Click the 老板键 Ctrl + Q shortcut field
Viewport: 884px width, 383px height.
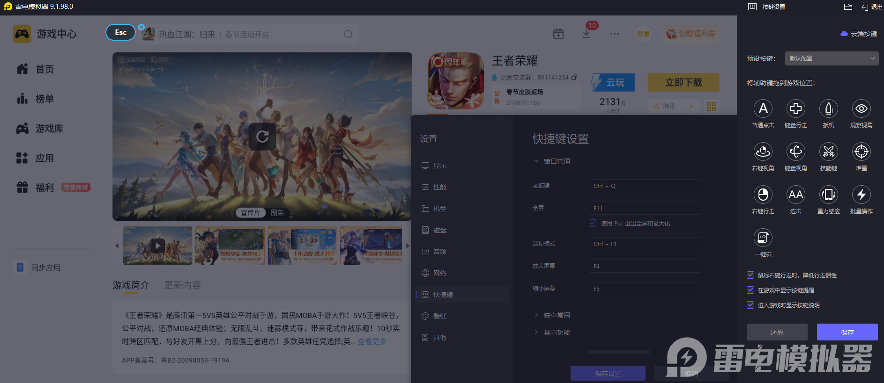pyautogui.click(x=645, y=186)
